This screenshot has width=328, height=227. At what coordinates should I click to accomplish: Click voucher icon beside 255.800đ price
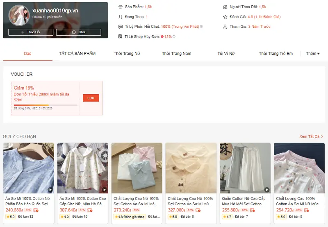click(x=253, y=210)
